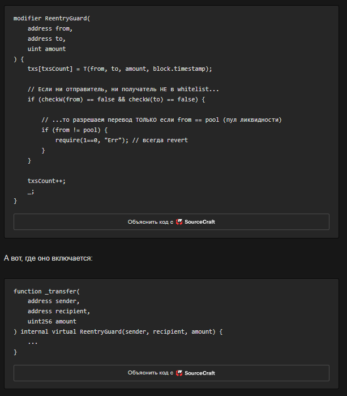Click the 'modifier ReentryGuard(' code line
Image resolution: width=347 pixels, height=396 pixels.
[x=52, y=19]
